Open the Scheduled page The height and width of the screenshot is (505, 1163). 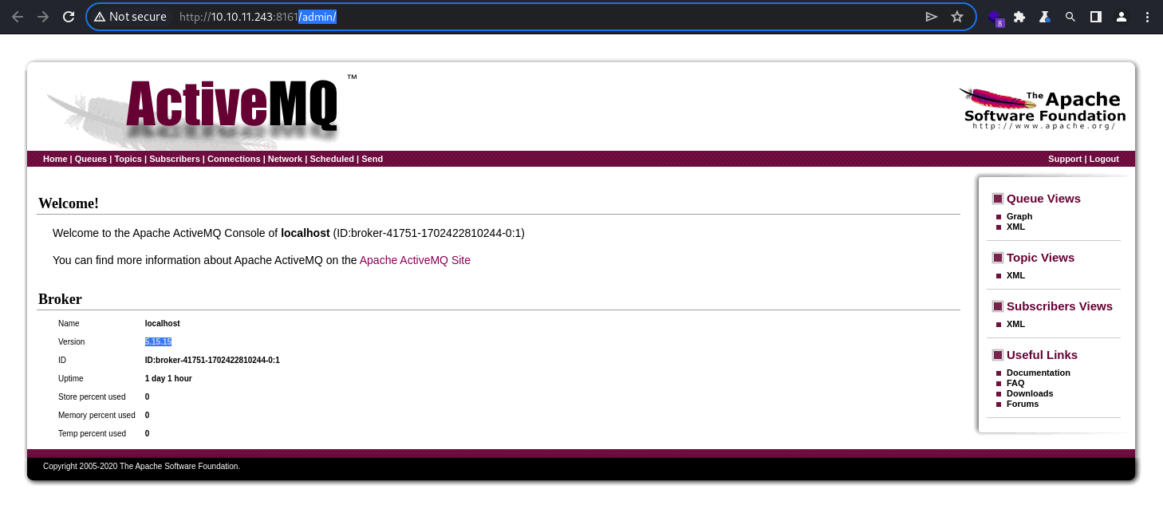coord(332,159)
